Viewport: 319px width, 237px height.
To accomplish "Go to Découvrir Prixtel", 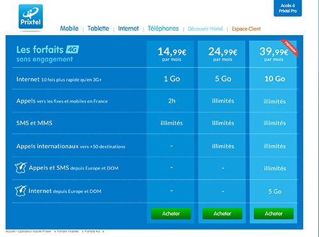I will (205, 29).
